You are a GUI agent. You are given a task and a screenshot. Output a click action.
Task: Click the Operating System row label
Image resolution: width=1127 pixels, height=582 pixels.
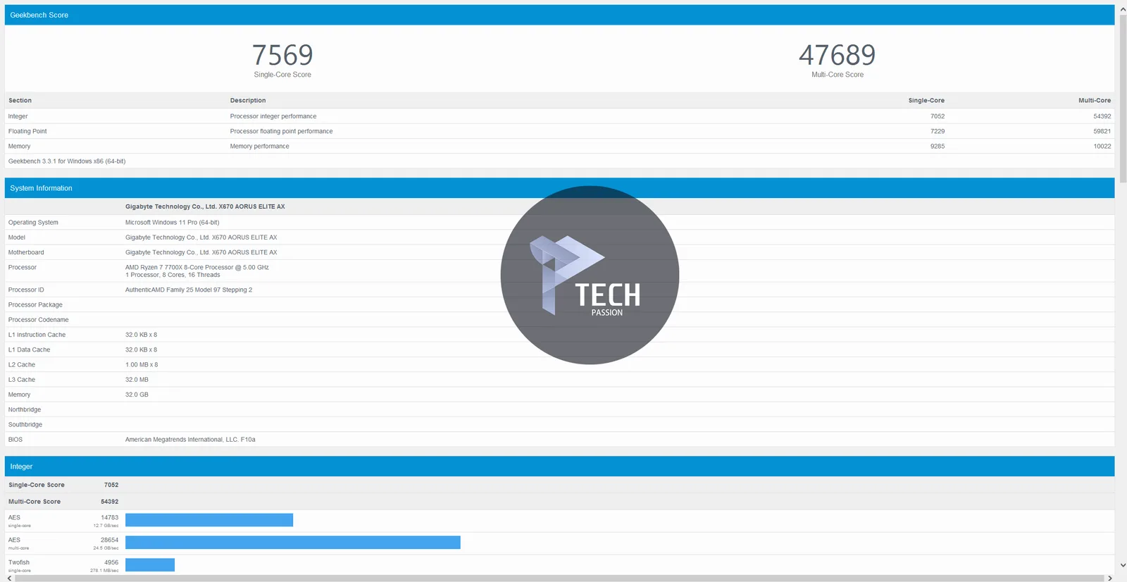point(33,223)
